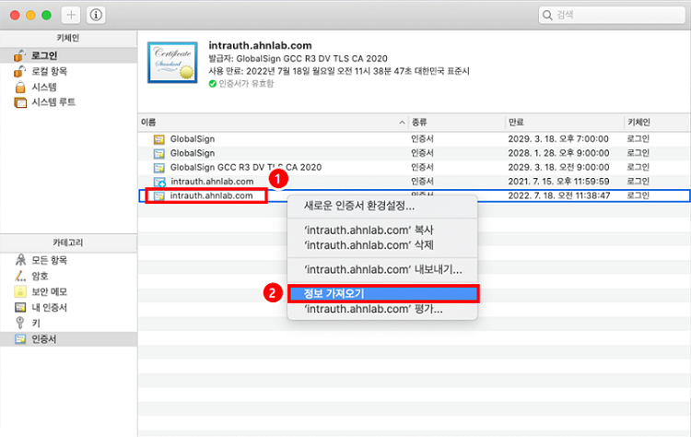
Task: Sort list by 키체인 column header
Action: 658,122
